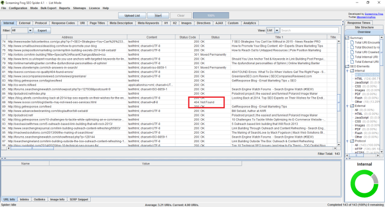Click the Screaming Frog app icon in title bar
The image size is (385, 207).
tap(3, 3)
